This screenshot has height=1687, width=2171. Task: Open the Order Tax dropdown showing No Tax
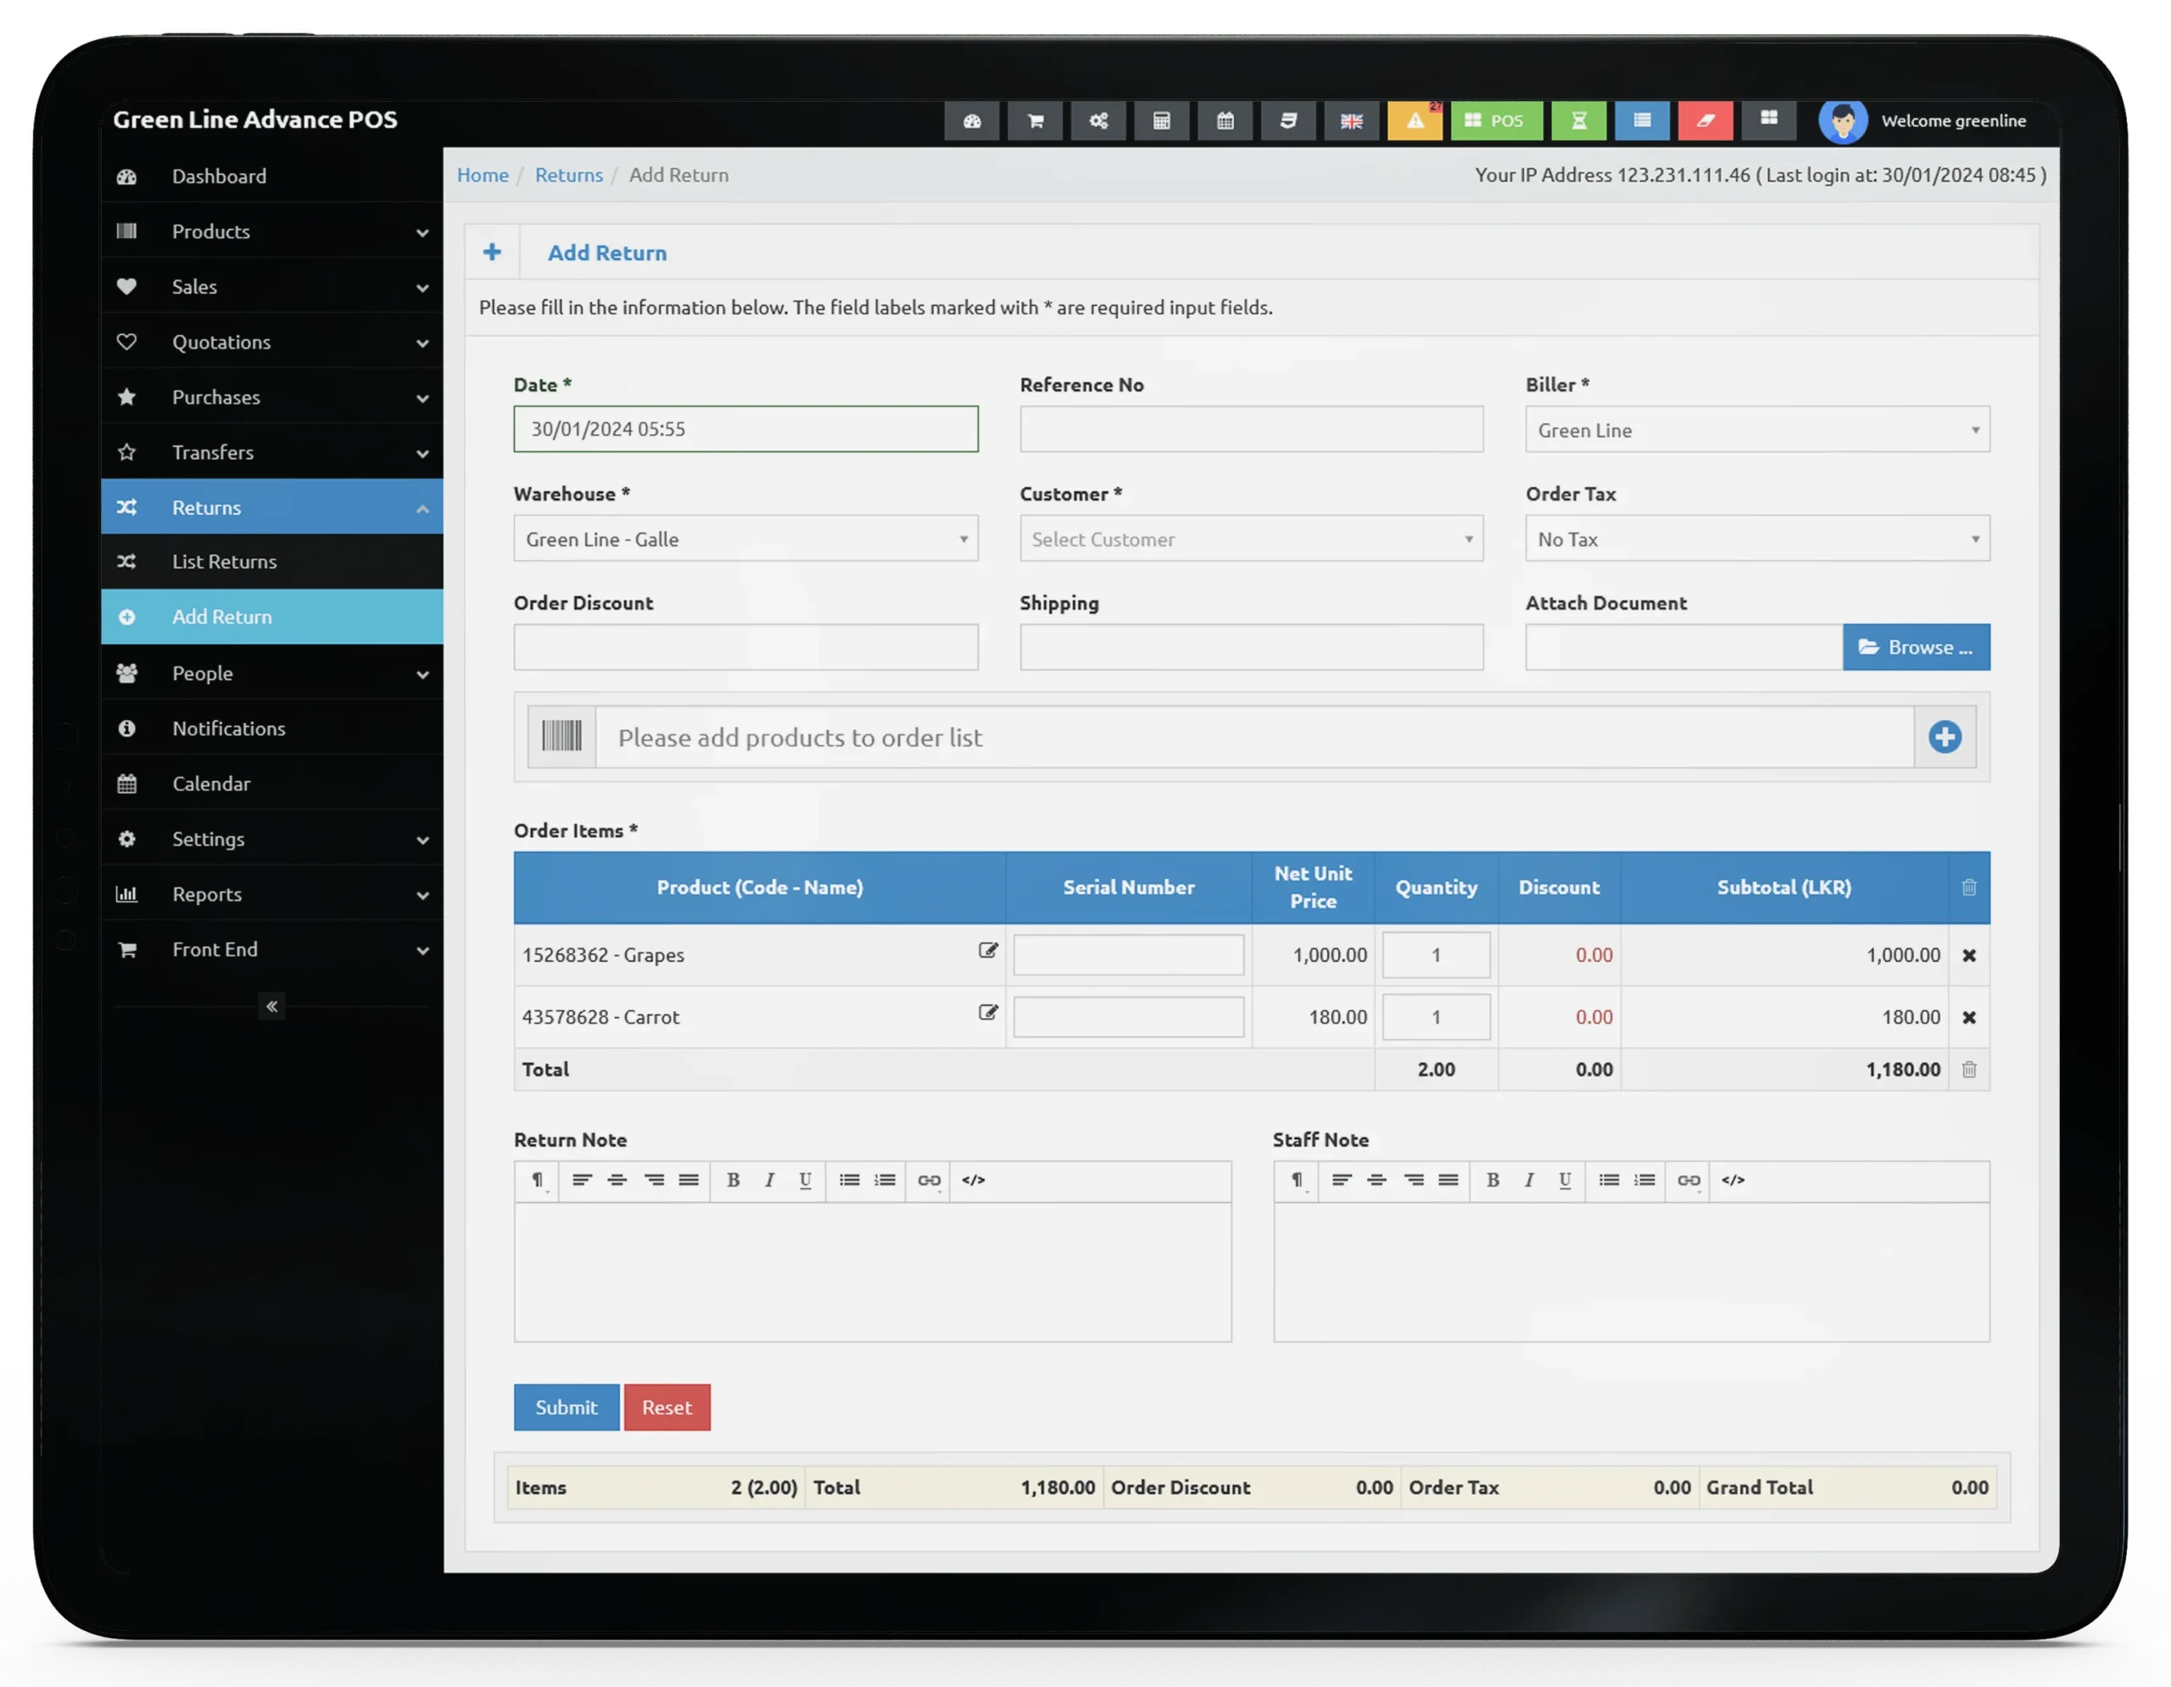[x=1756, y=539]
